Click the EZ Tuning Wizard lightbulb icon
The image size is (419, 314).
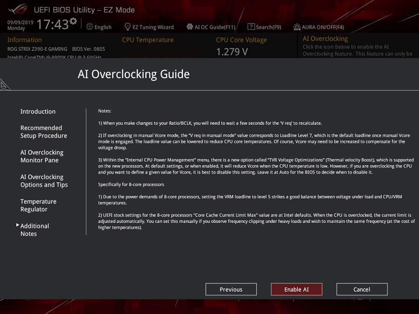(128, 27)
